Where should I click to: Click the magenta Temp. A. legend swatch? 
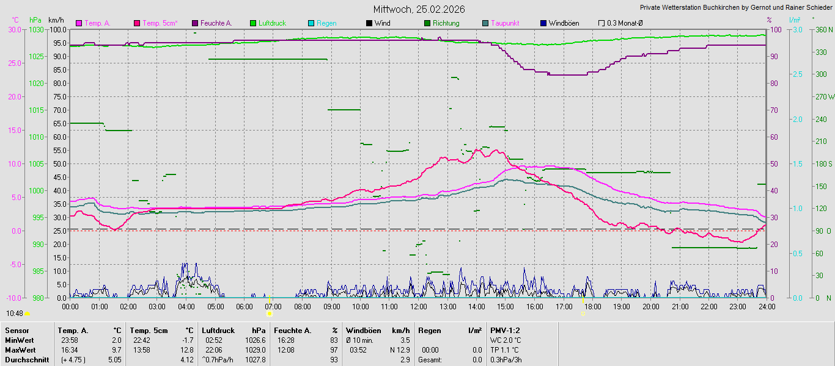pos(79,23)
